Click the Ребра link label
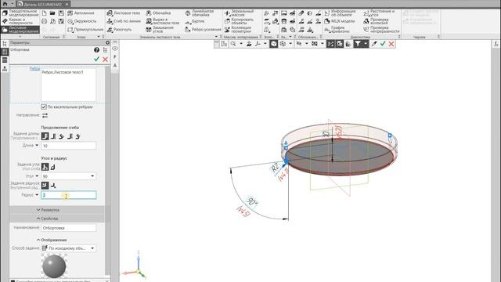The width and height of the screenshot is (501, 282). 34,68
